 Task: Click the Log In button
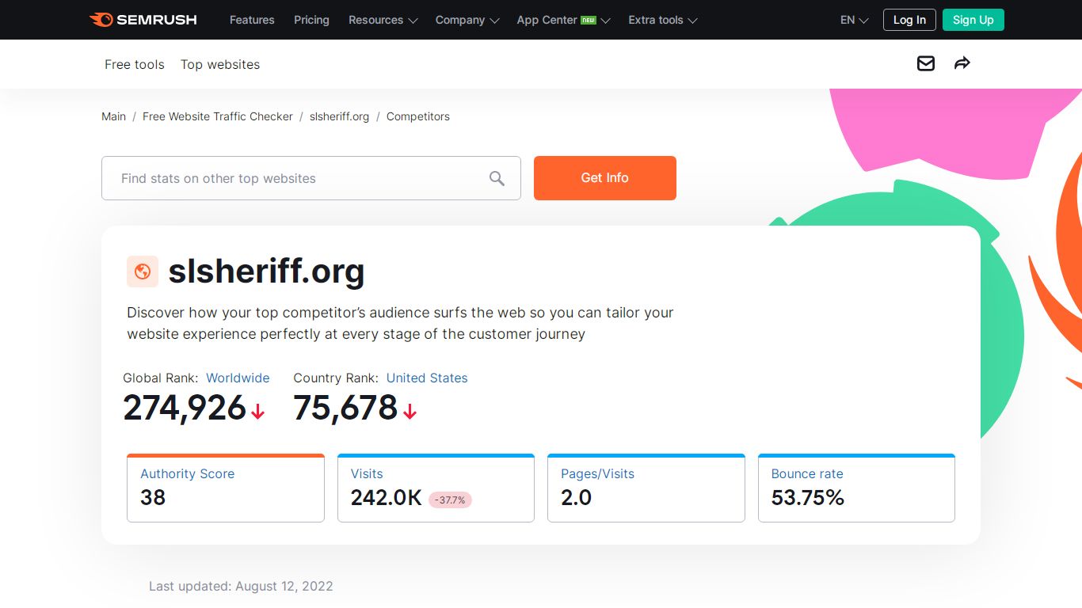click(909, 20)
